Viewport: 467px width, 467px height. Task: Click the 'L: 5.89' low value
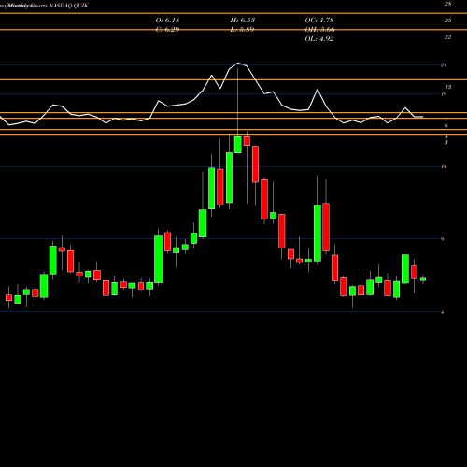242,30
